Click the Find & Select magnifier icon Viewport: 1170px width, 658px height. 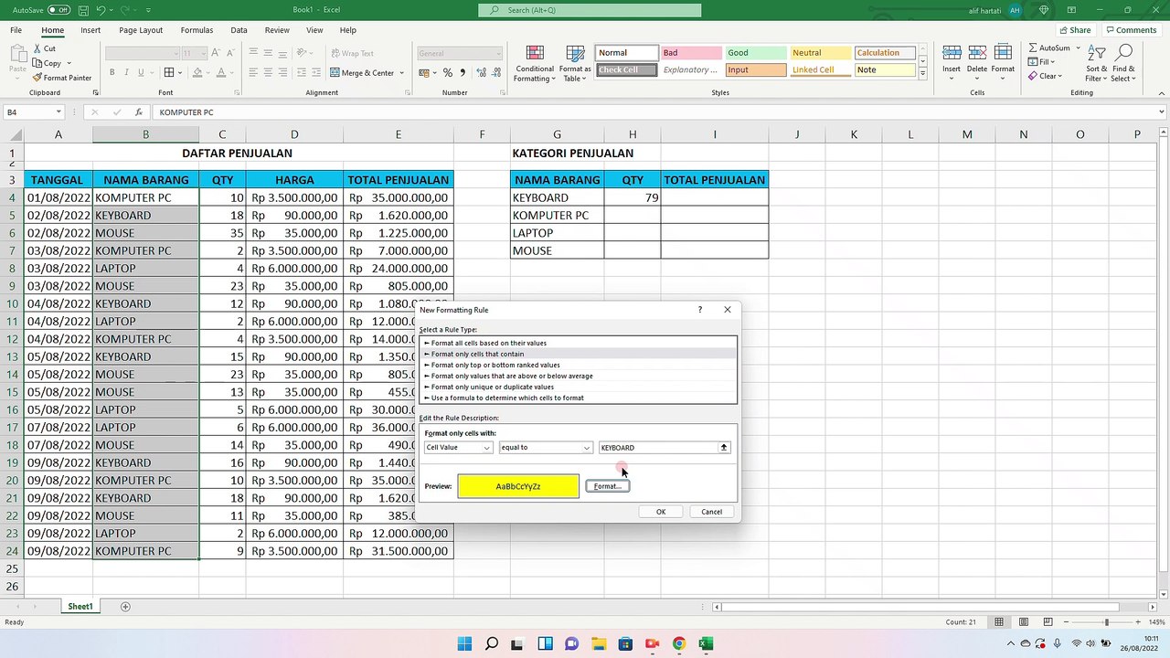tap(1123, 54)
